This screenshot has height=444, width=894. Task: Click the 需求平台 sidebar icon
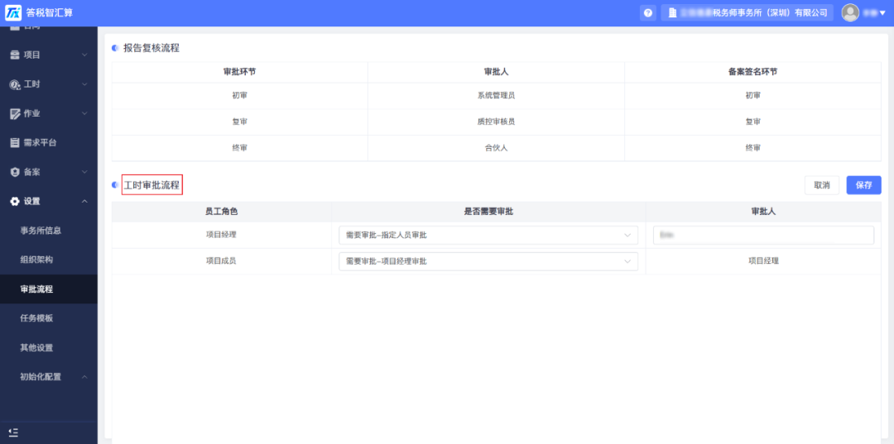tap(16, 143)
